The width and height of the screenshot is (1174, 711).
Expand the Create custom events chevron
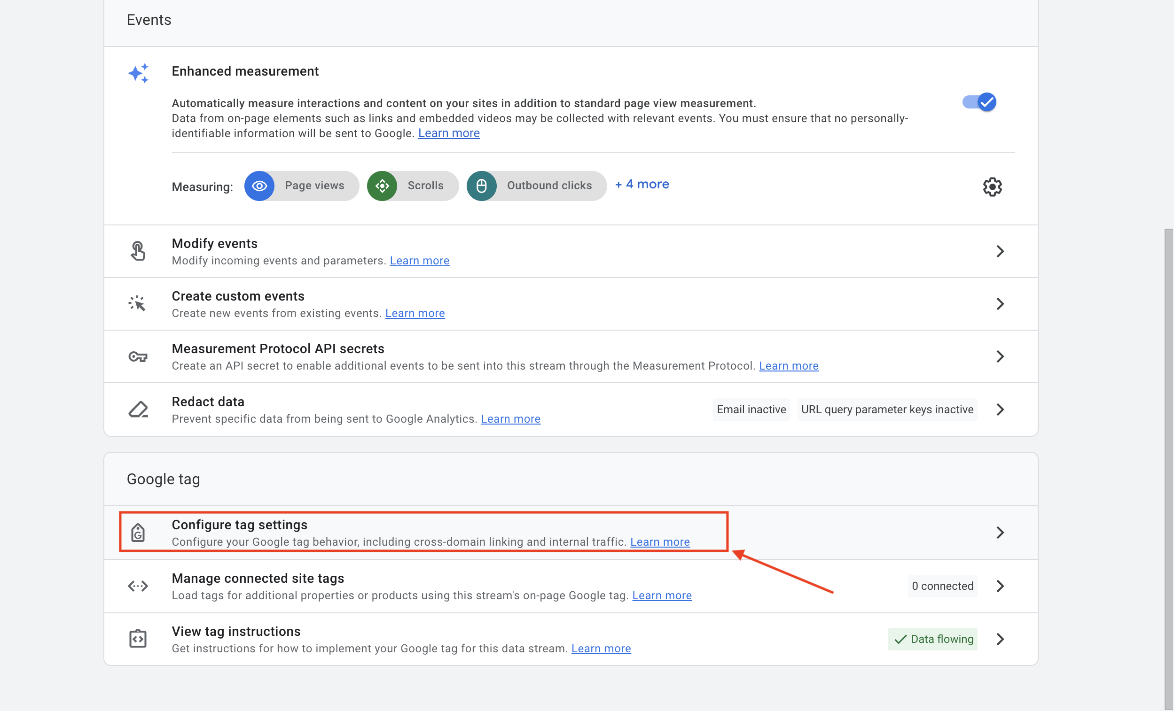pos(1000,304)
